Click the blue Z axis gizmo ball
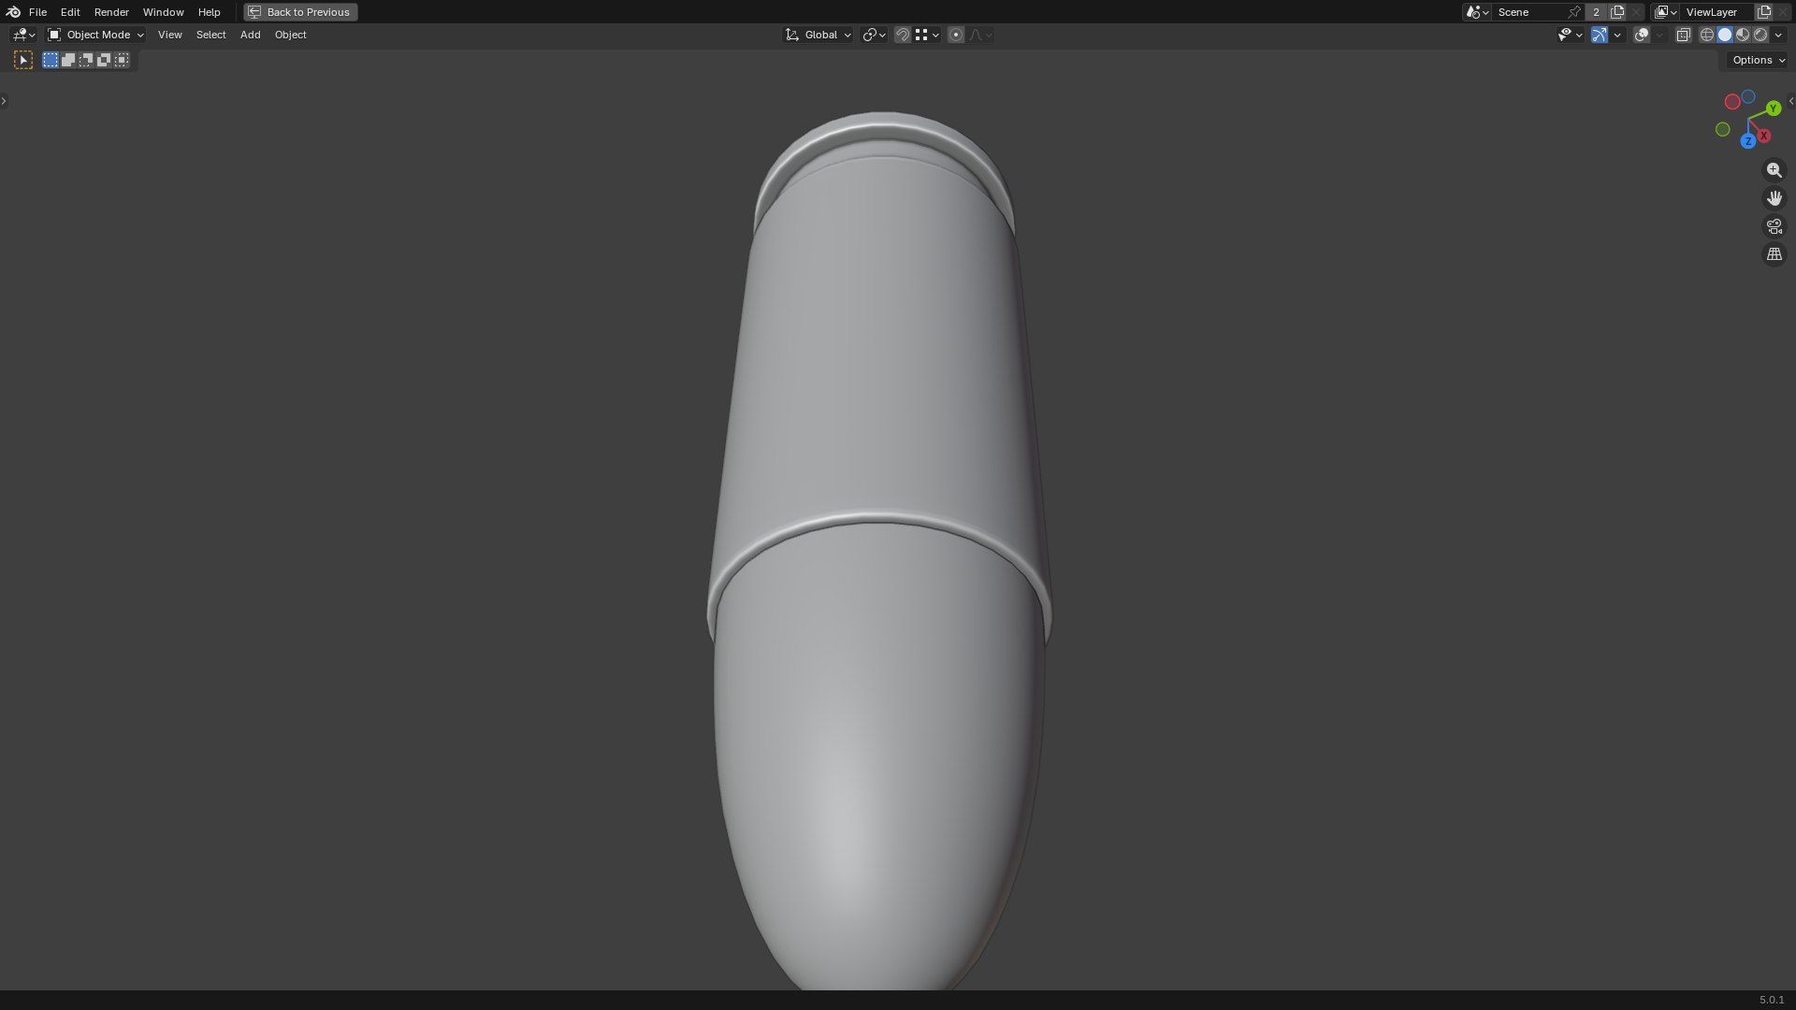 click(x=1747, y=141)
